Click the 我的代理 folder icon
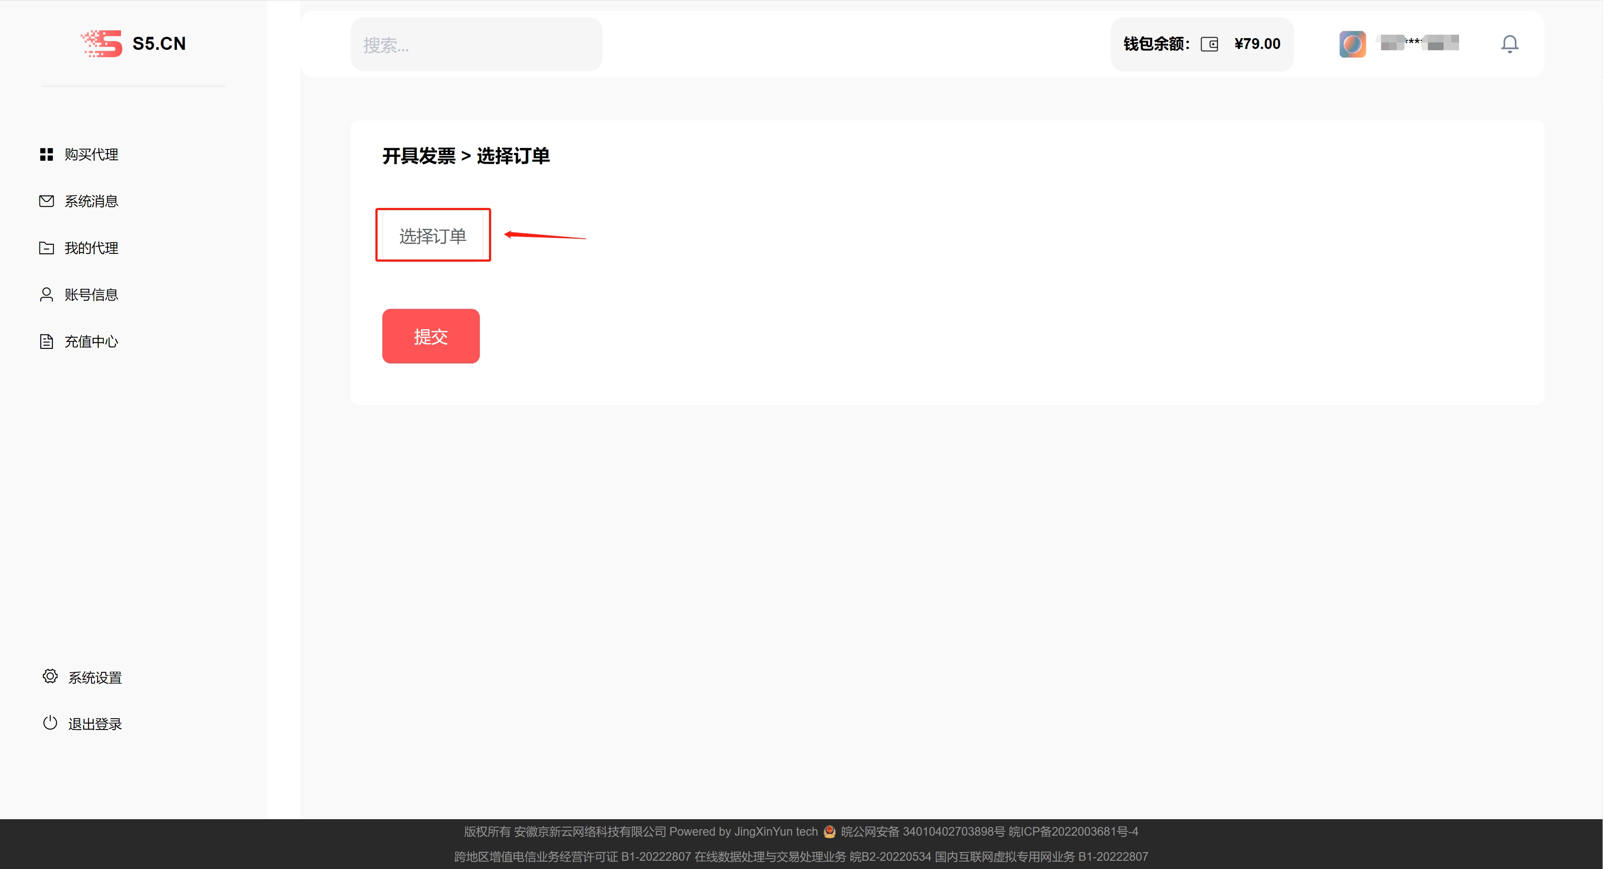Screen dimensions: 1603x869 coord(46,248)
